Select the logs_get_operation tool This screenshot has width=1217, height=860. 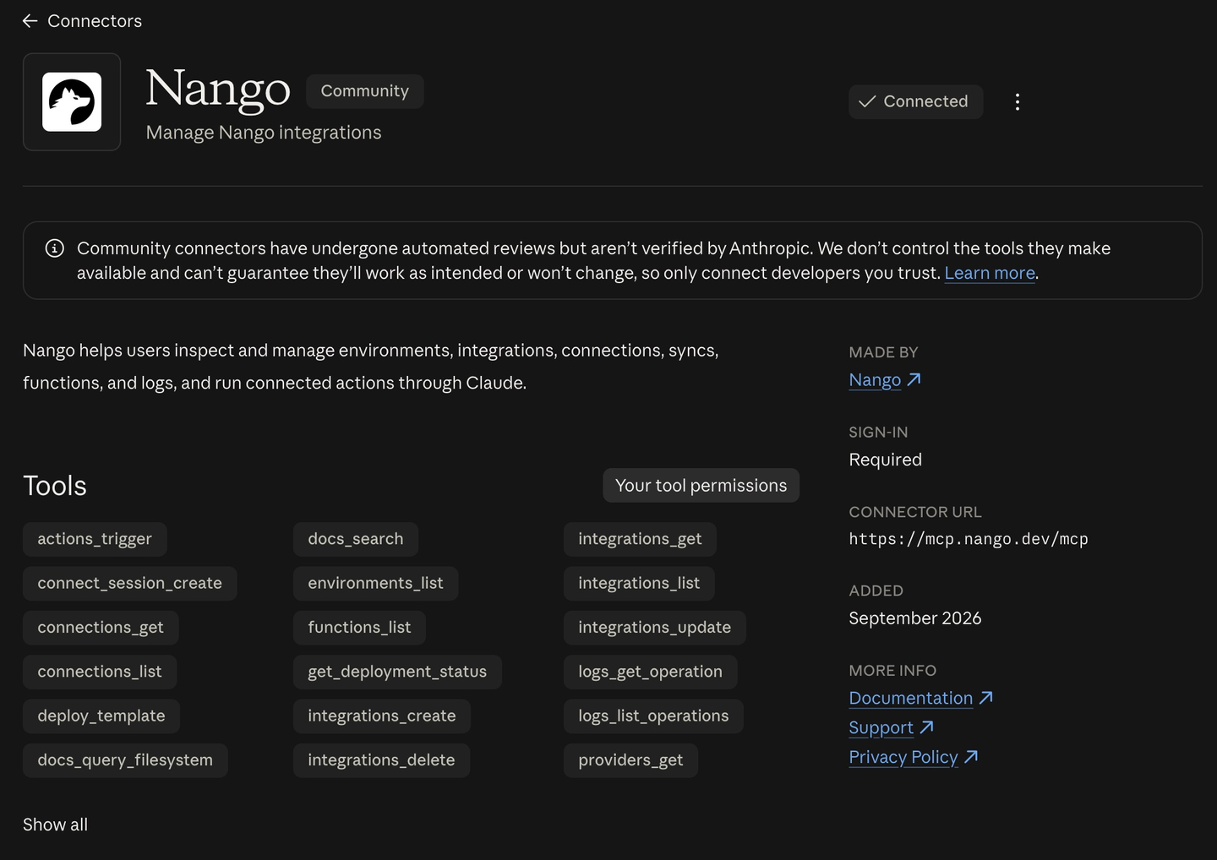tap(650, 672)
